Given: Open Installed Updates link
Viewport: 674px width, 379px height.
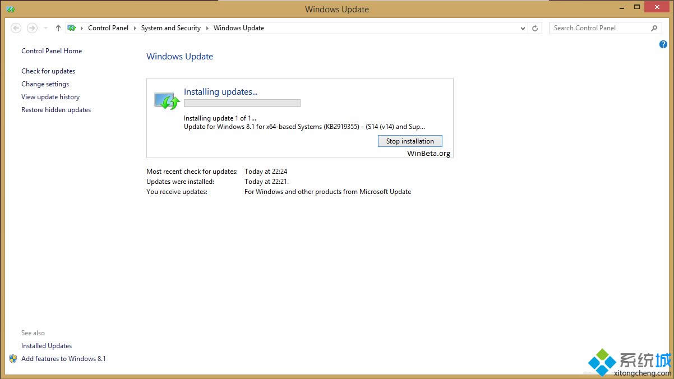Looking at the screenshot, I should click(x=47, y=346).
